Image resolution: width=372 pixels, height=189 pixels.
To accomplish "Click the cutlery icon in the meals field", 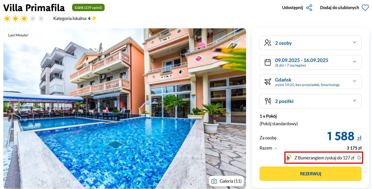I will (268, 101).
